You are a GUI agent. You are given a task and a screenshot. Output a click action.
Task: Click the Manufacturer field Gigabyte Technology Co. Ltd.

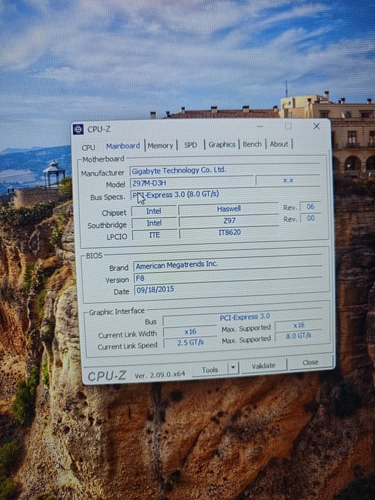coord(224,170)
